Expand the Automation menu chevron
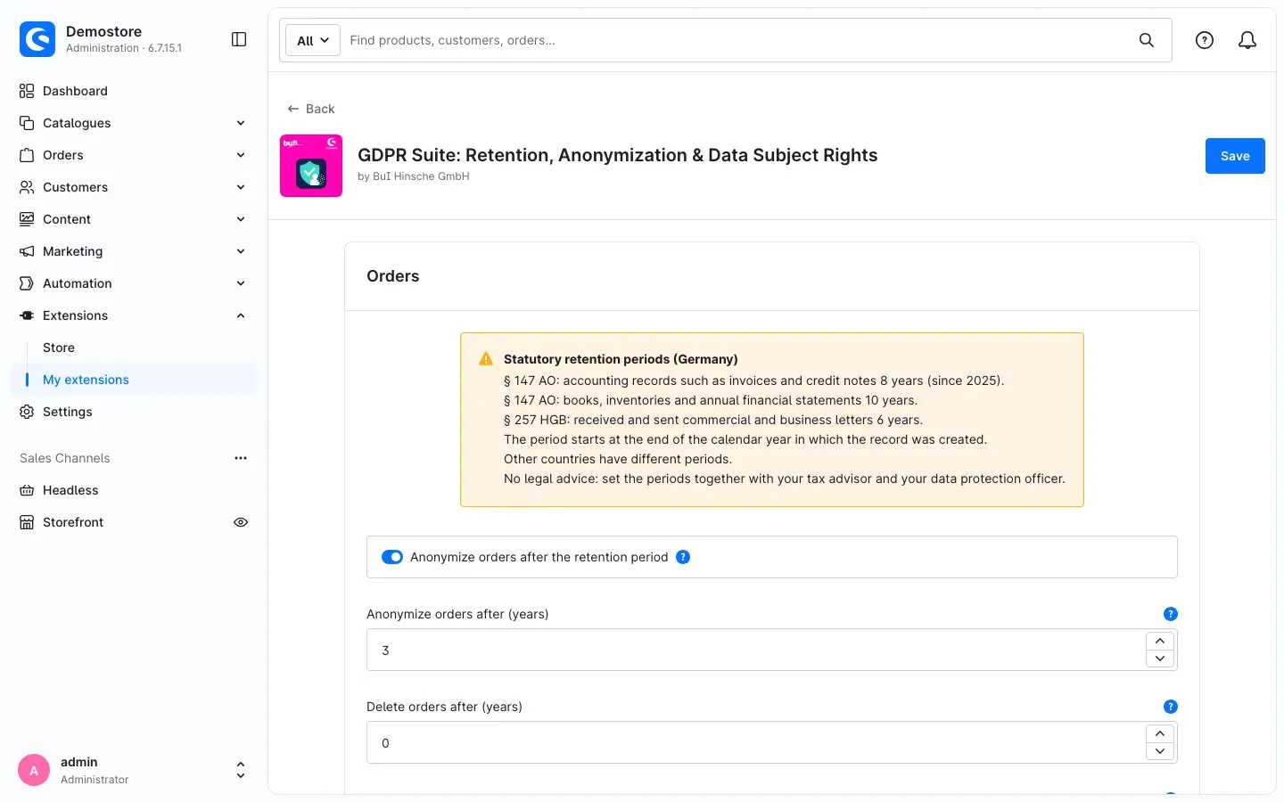Viewport: 1284px width, 802px height. point(241,283)
